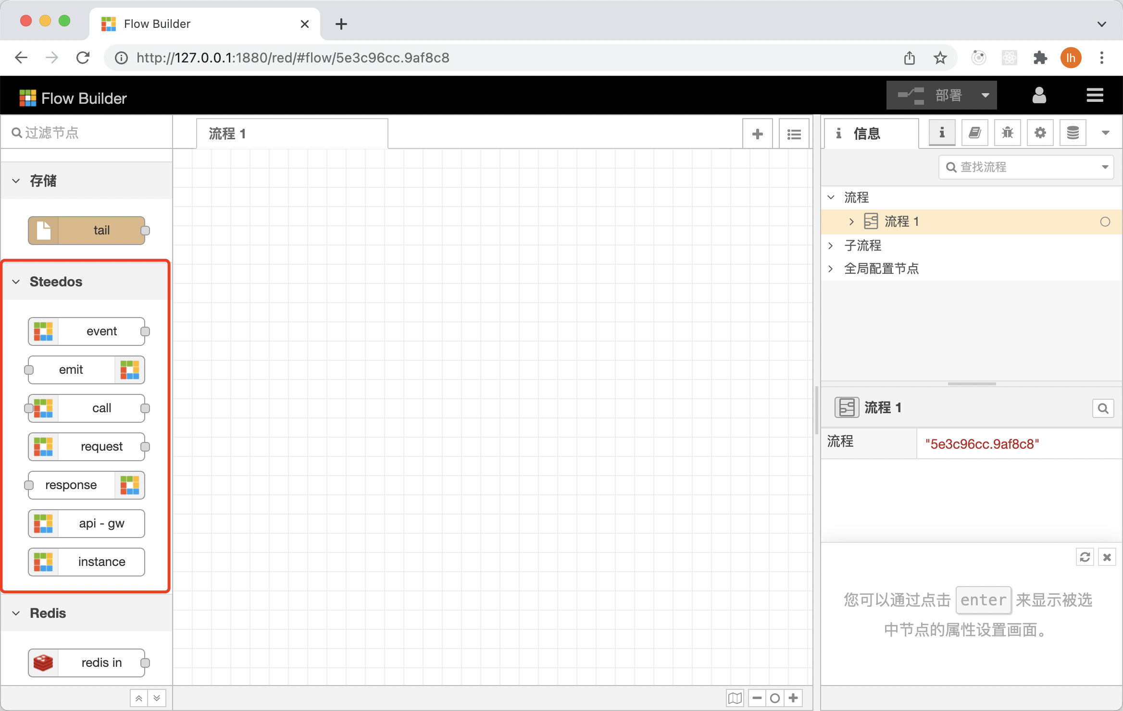Search within 流程 1 info
The image size is (1123, 711).
point(1103,408)
